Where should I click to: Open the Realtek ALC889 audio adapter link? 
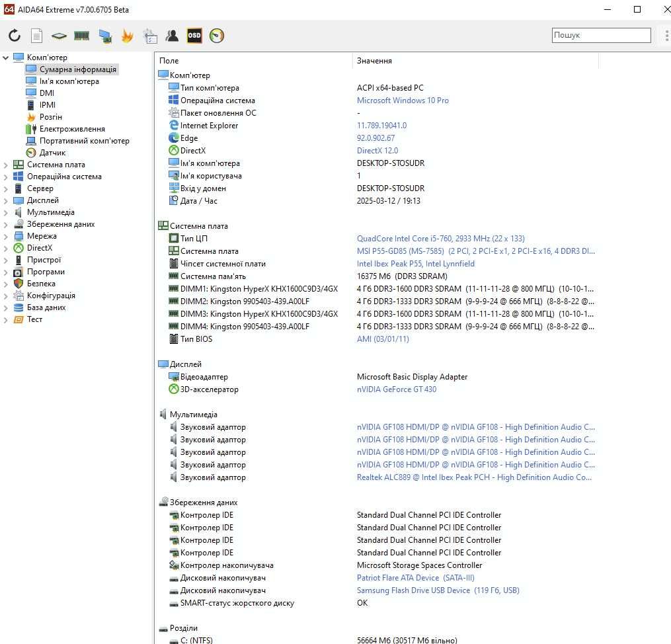pyautogui.click(x=474, y=477)
